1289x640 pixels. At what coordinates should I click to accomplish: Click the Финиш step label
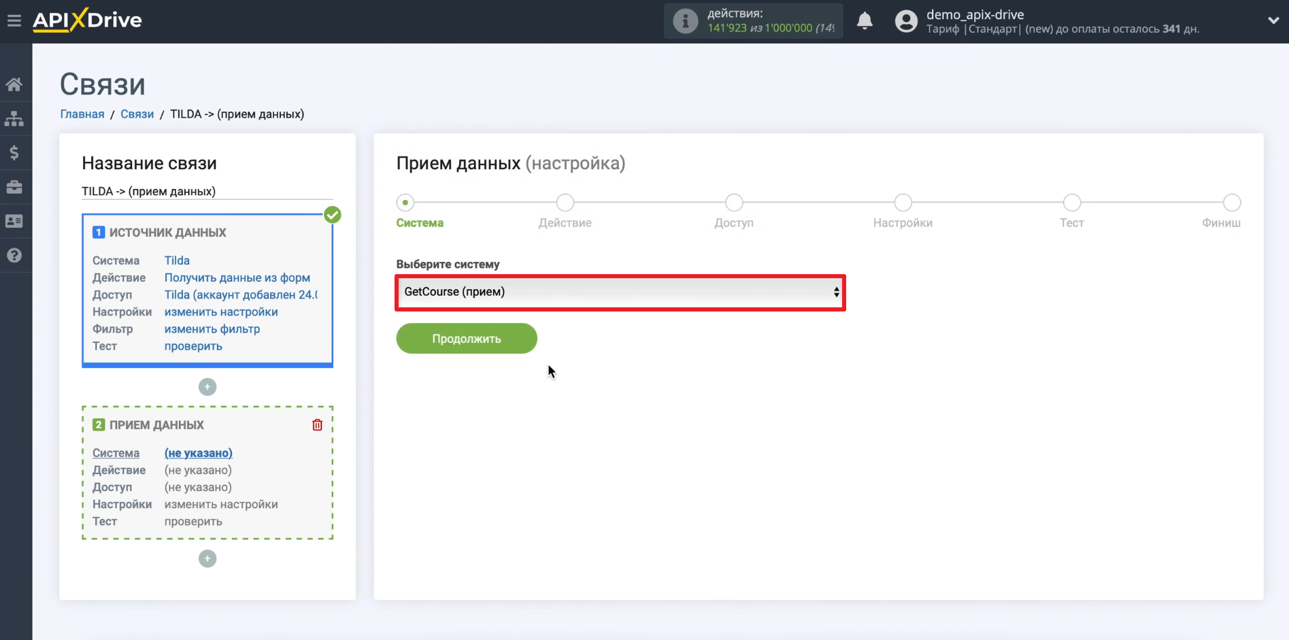(1222, 223)
